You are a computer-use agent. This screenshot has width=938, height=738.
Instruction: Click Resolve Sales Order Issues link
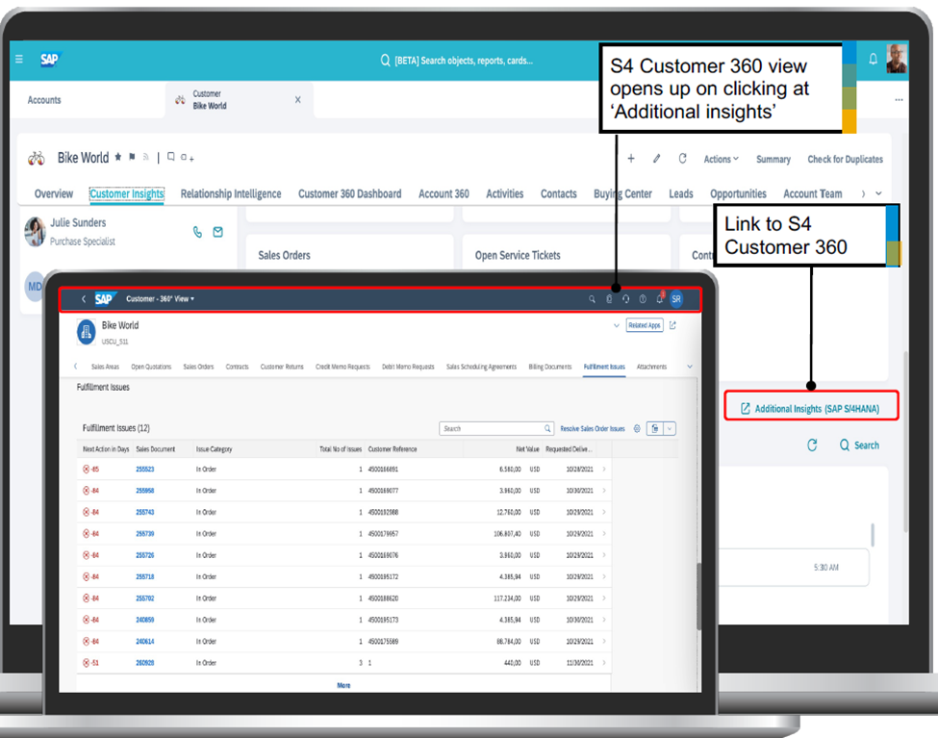(593, 428)
